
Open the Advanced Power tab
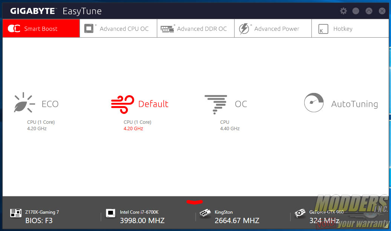coord(273,28)
